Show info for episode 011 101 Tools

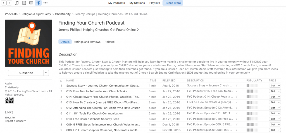coord(237,113)
